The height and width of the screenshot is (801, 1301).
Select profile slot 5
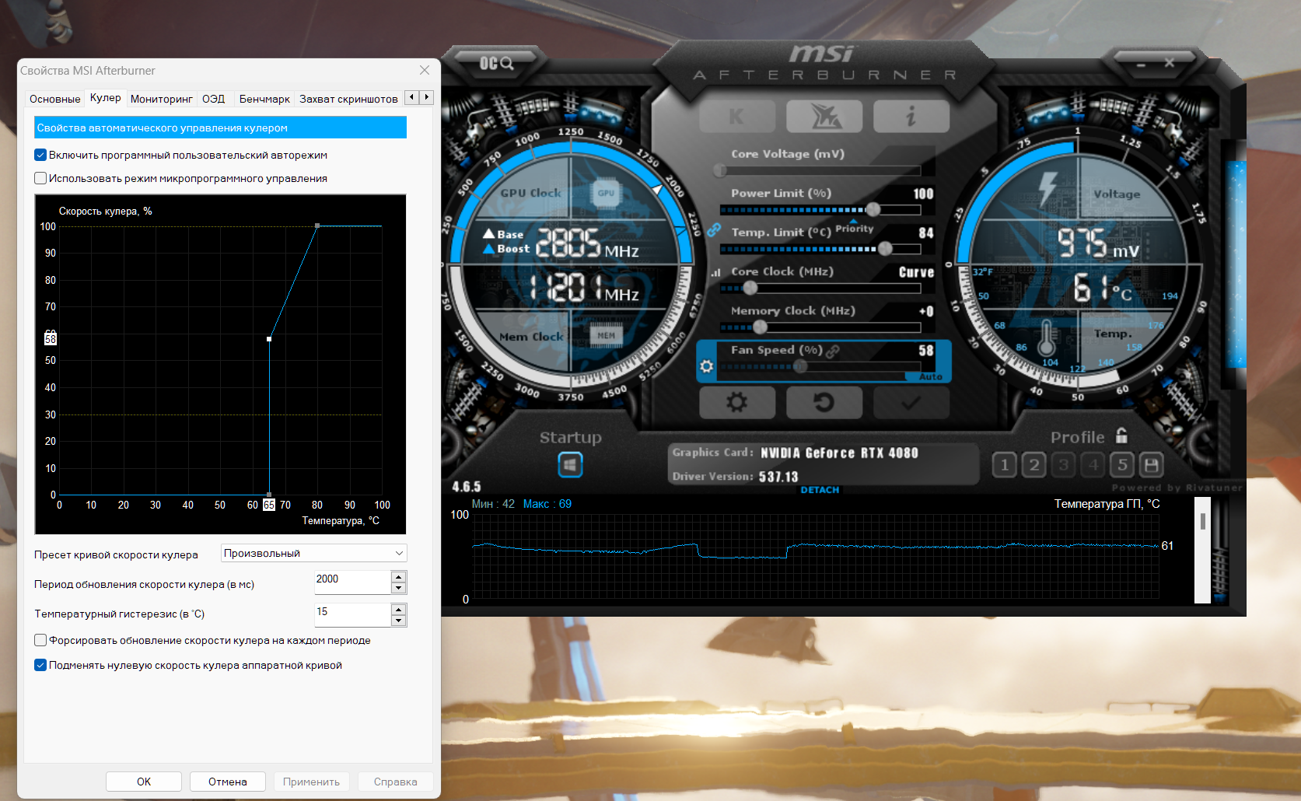point(1122,465)
